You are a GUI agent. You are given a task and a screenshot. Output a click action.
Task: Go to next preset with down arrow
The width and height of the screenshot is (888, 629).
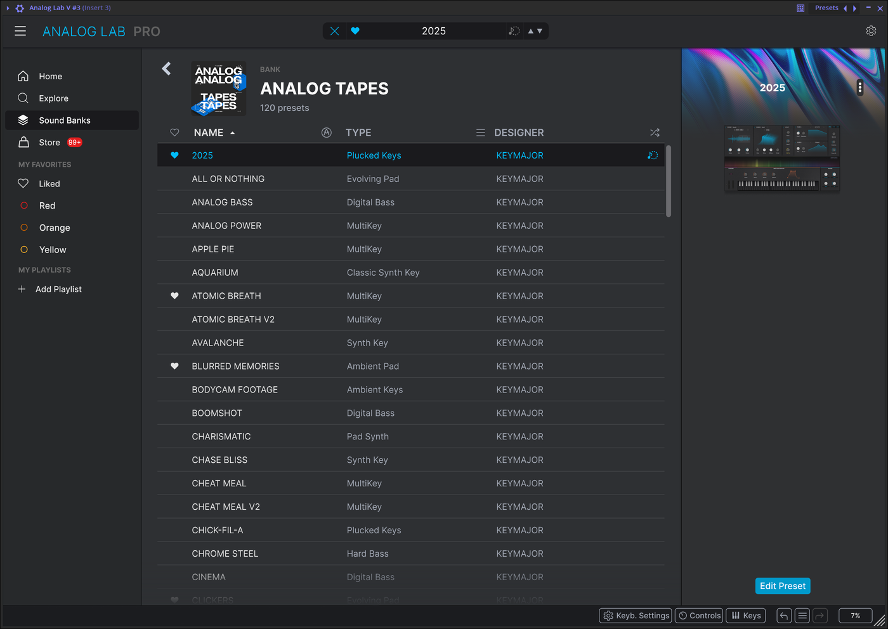tap(540, 31)
